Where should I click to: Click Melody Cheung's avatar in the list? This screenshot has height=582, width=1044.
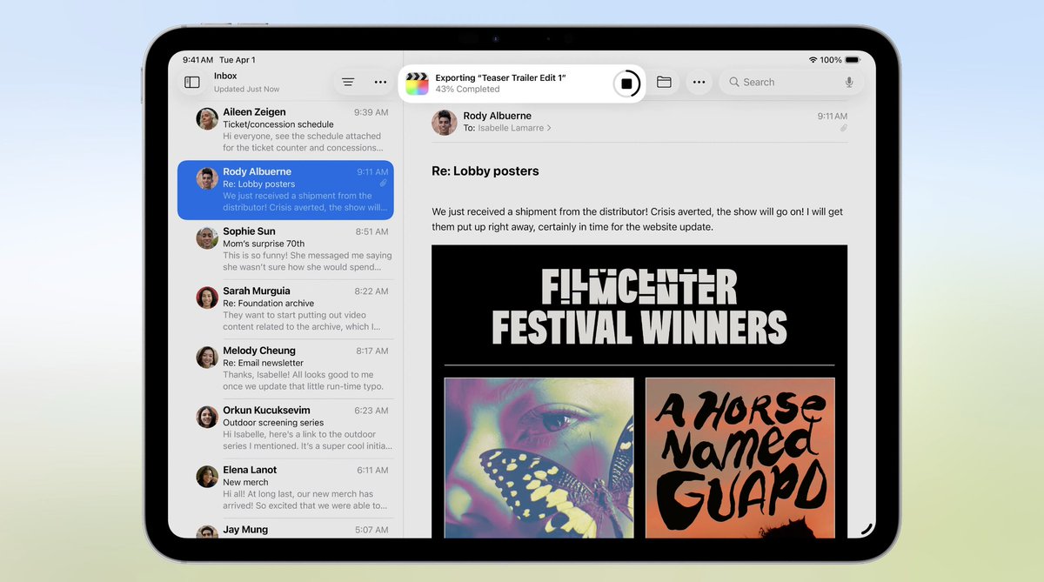point(207,358)
